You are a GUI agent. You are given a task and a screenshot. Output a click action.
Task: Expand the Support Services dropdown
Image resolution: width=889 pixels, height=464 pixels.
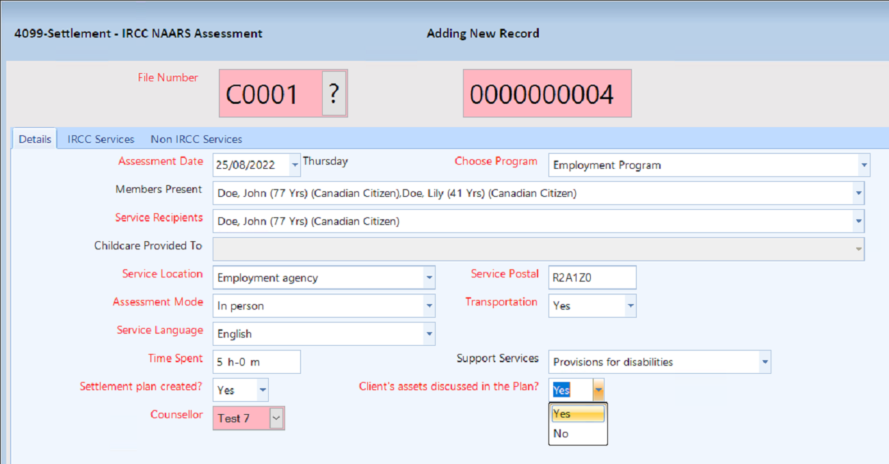point(765,362)
